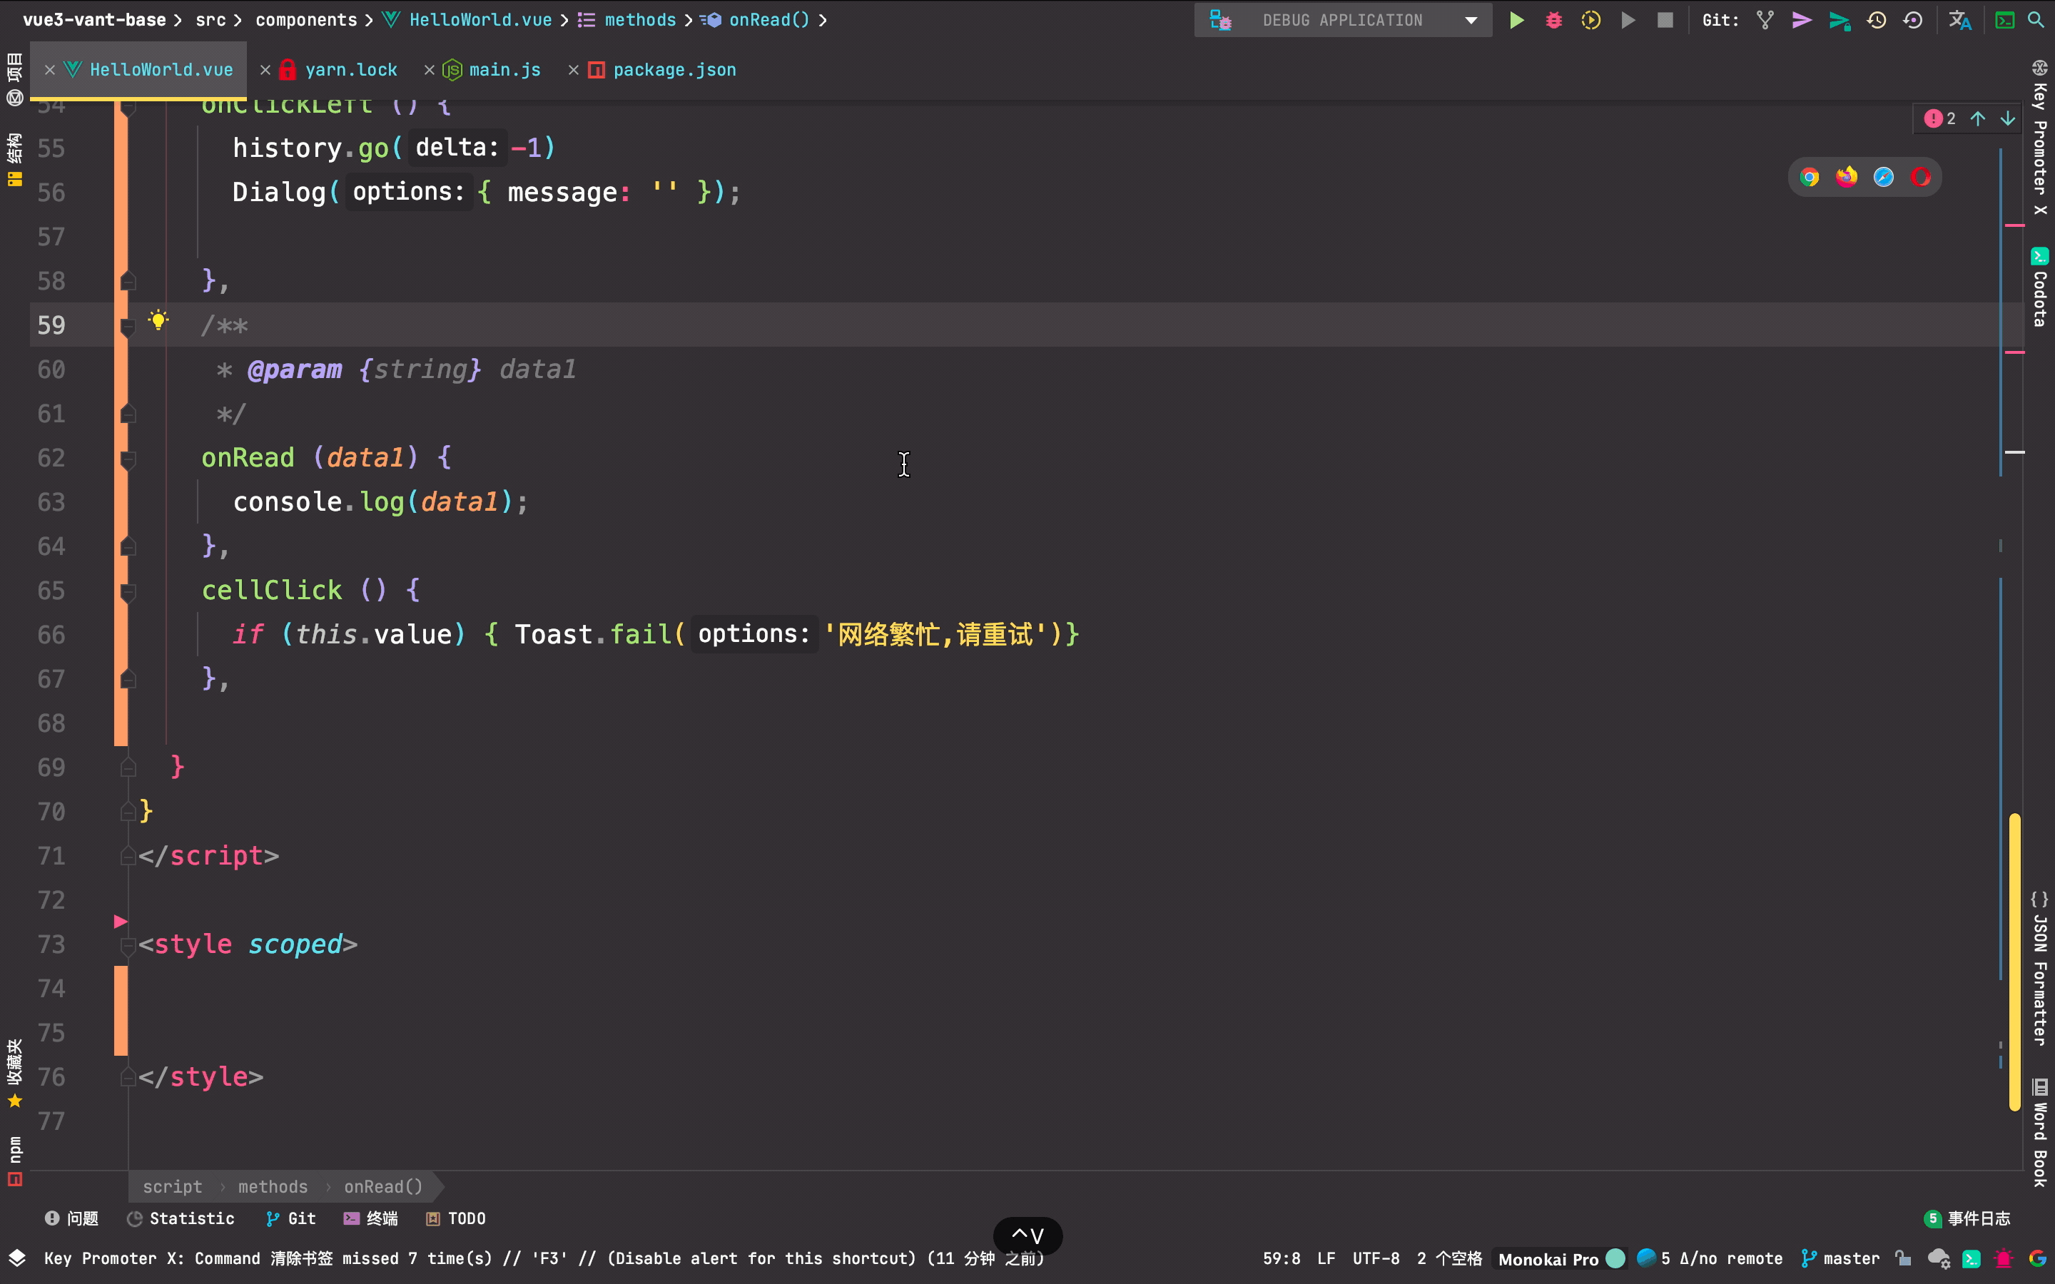Image resolution: width=2055 pixels, height=1284 pixels.
Task: Toggle the bookmark arrow on line 73
Action: pos(120,922)
